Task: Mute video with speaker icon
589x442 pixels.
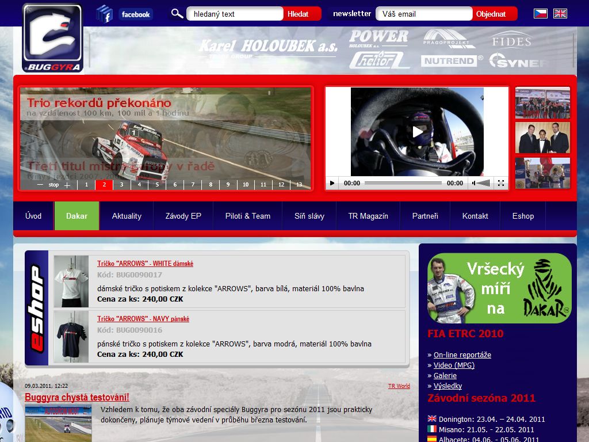Action: 474,183
